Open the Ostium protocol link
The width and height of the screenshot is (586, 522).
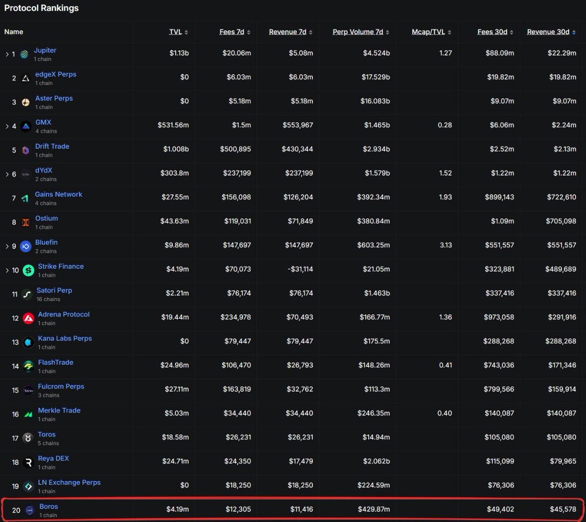(x=46, y=218)
